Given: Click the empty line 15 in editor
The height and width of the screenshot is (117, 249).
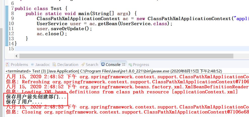Looking at the screenshot, I should point(132,49).
